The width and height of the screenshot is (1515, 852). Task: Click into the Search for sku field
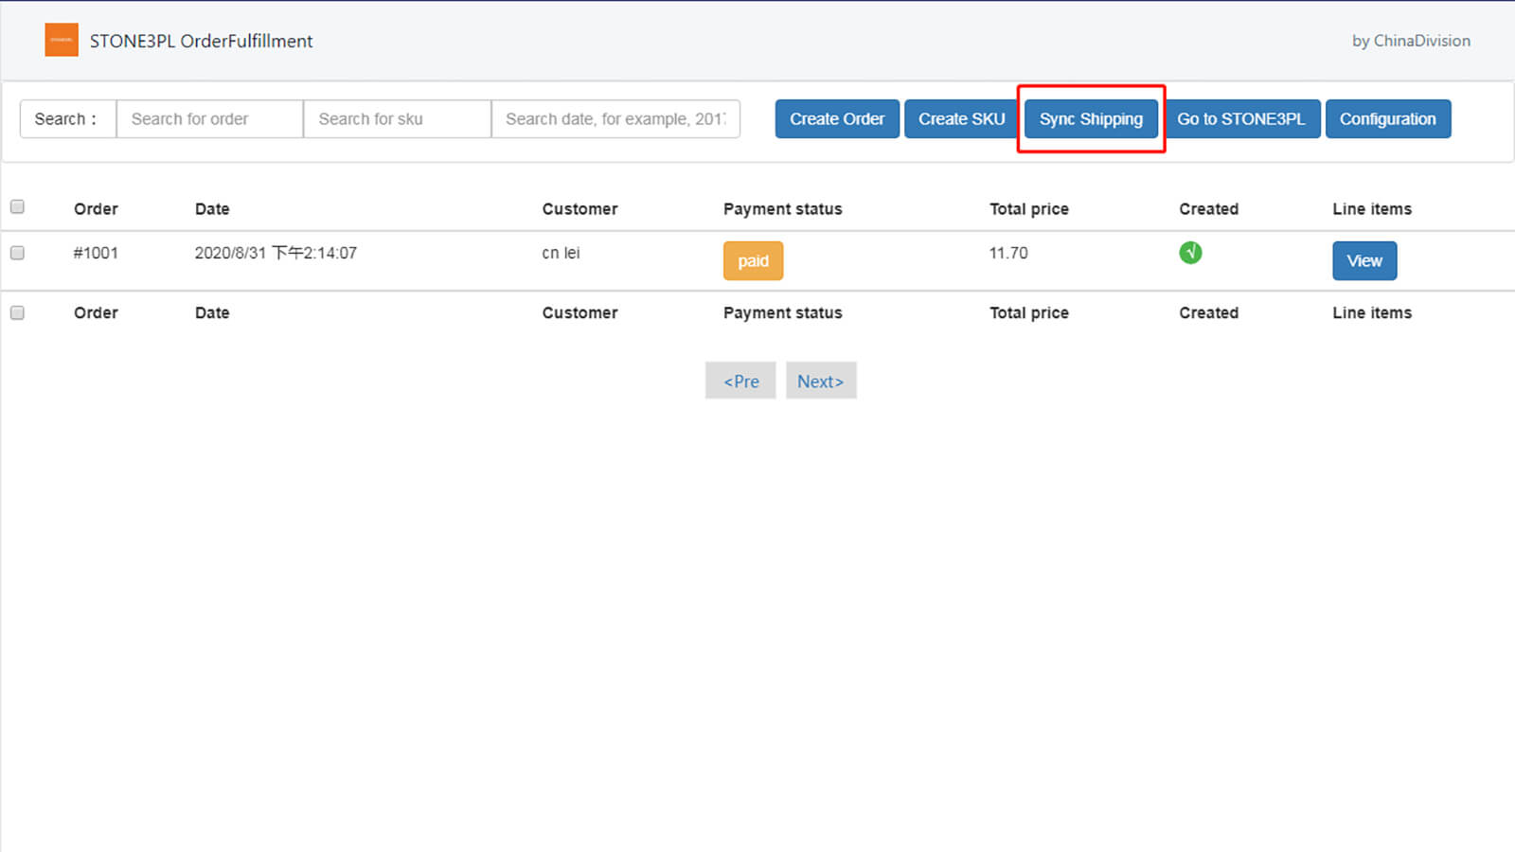pyautogui.click(x=397, y=119)
